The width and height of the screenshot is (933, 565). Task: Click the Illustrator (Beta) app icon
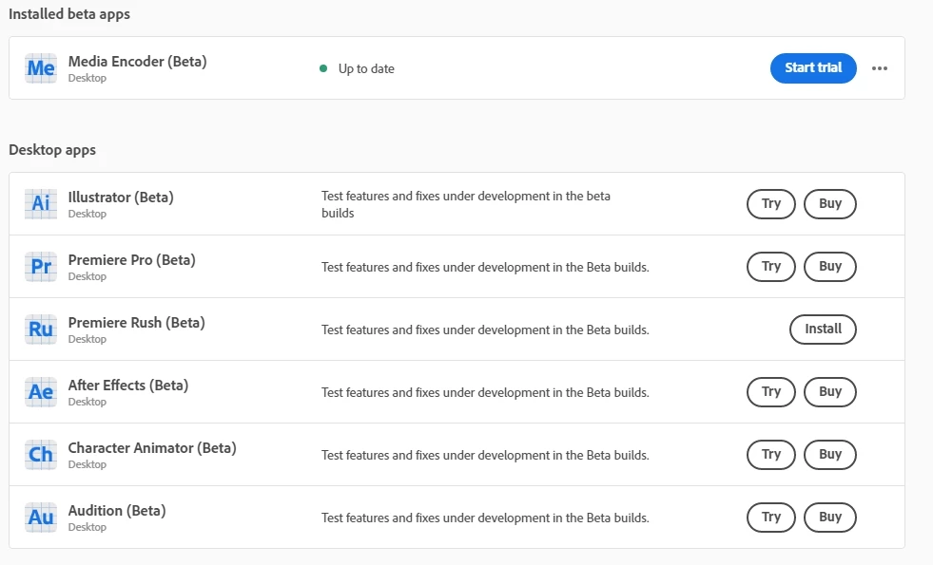coord(41,203)
